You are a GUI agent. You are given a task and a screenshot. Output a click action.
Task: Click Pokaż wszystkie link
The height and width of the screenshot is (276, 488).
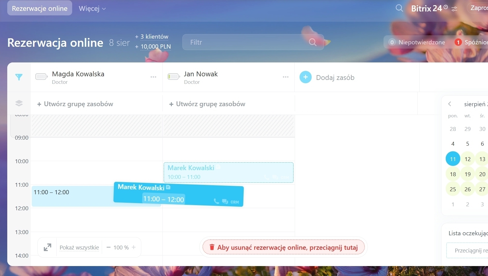(x=79, y=248)
